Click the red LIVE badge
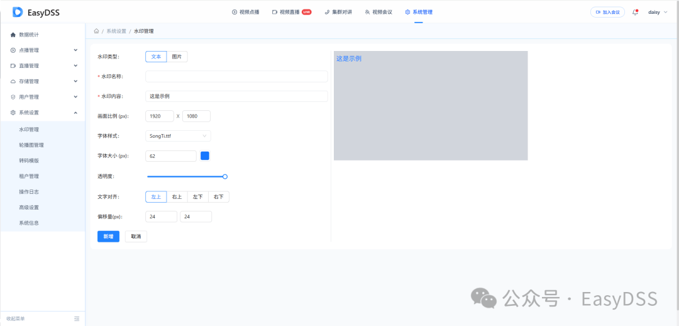The height and width of the screenshot is (326, 679). click(x=307, y=12)
